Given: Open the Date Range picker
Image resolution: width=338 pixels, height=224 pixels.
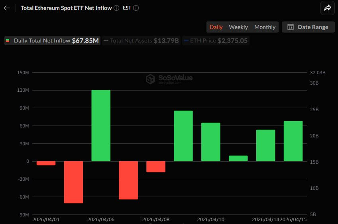Looking at the screenshot, I should pos(308,27).
